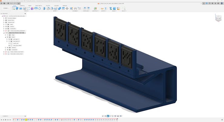Open the Design workspace dropdown
The image size is (224, 122).
click(5, 8)
